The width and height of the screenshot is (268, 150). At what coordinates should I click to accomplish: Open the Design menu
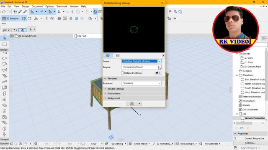pos(25,6)
